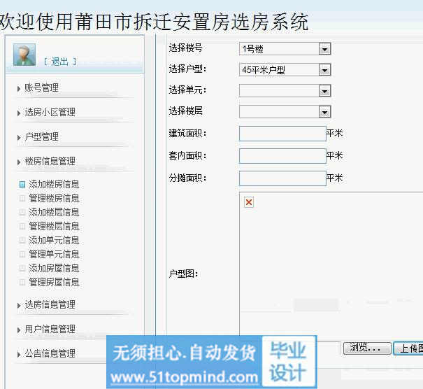Open the empty 选择单元 dropdown
423x389 pixels.
pos(285,91)
